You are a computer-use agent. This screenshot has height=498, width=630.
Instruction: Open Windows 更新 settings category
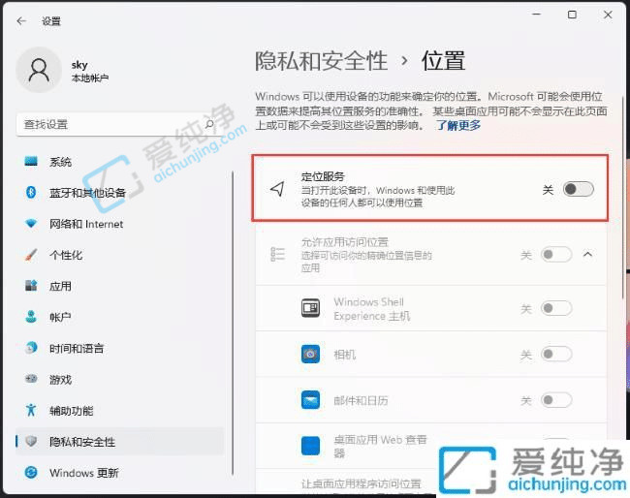[119, 472]
